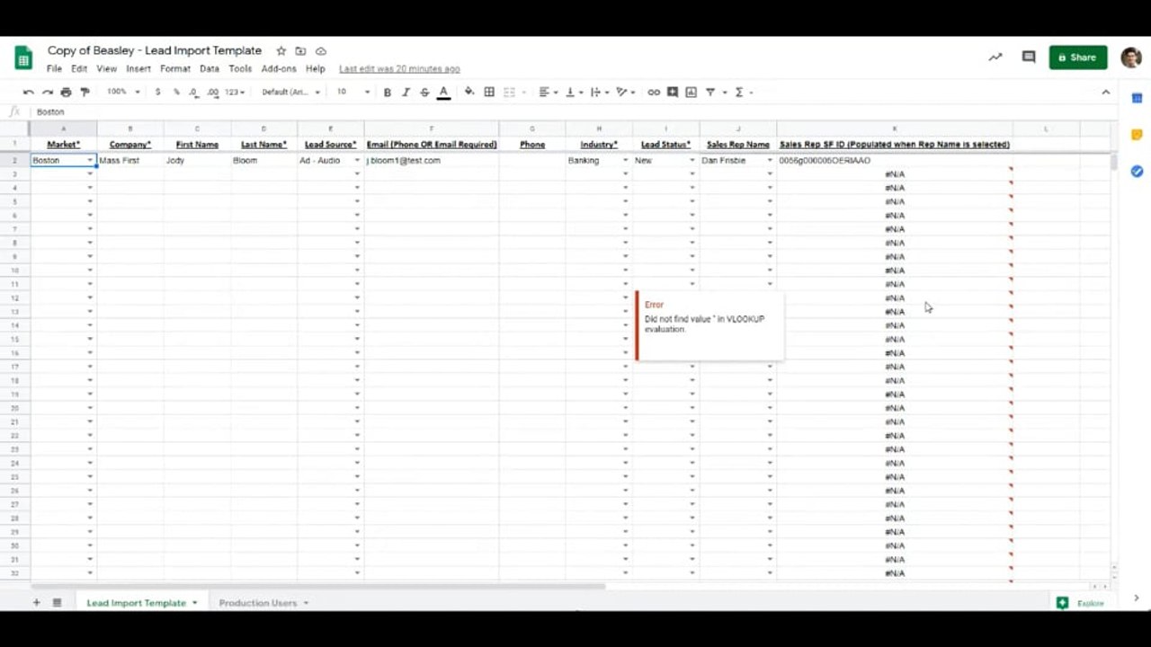Open Keep in the side panel
Image resolution: width=1151 pixels, height=647 pixels.
[1137, 135]
